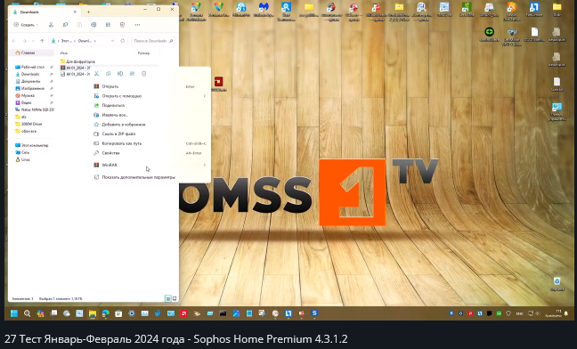This screenshot has width=577, height=349.
Task: Click the 'Имя' column header
Action: coord(64,53)
